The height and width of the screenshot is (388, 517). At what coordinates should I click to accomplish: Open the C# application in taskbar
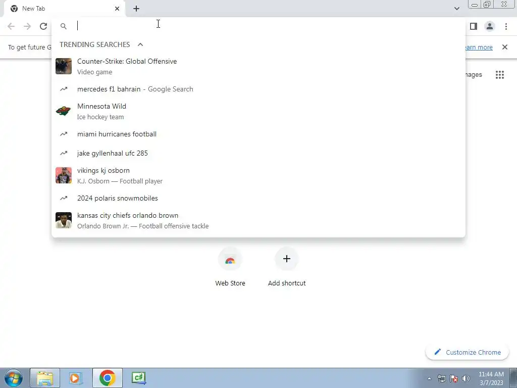coord(138,378)
